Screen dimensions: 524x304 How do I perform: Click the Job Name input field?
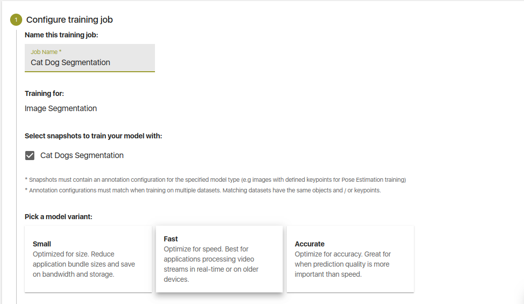click(x=89, y=63)
